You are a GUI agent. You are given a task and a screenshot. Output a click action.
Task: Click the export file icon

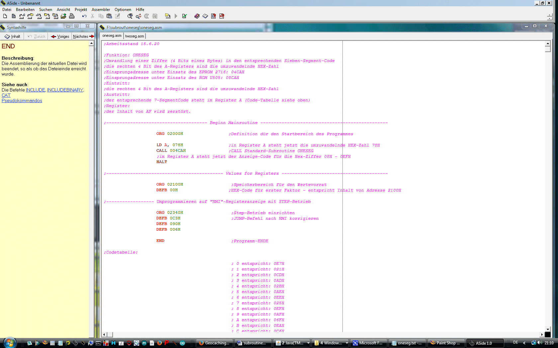(63, 16)
